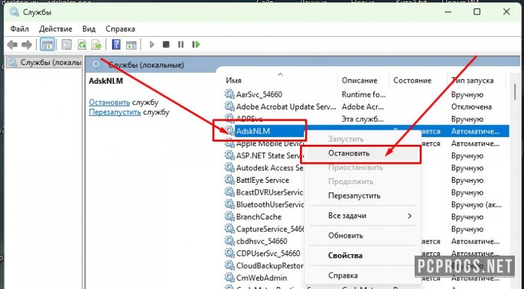Click the Restart service toolbar icon
The image size is (524, 289).
196,45
